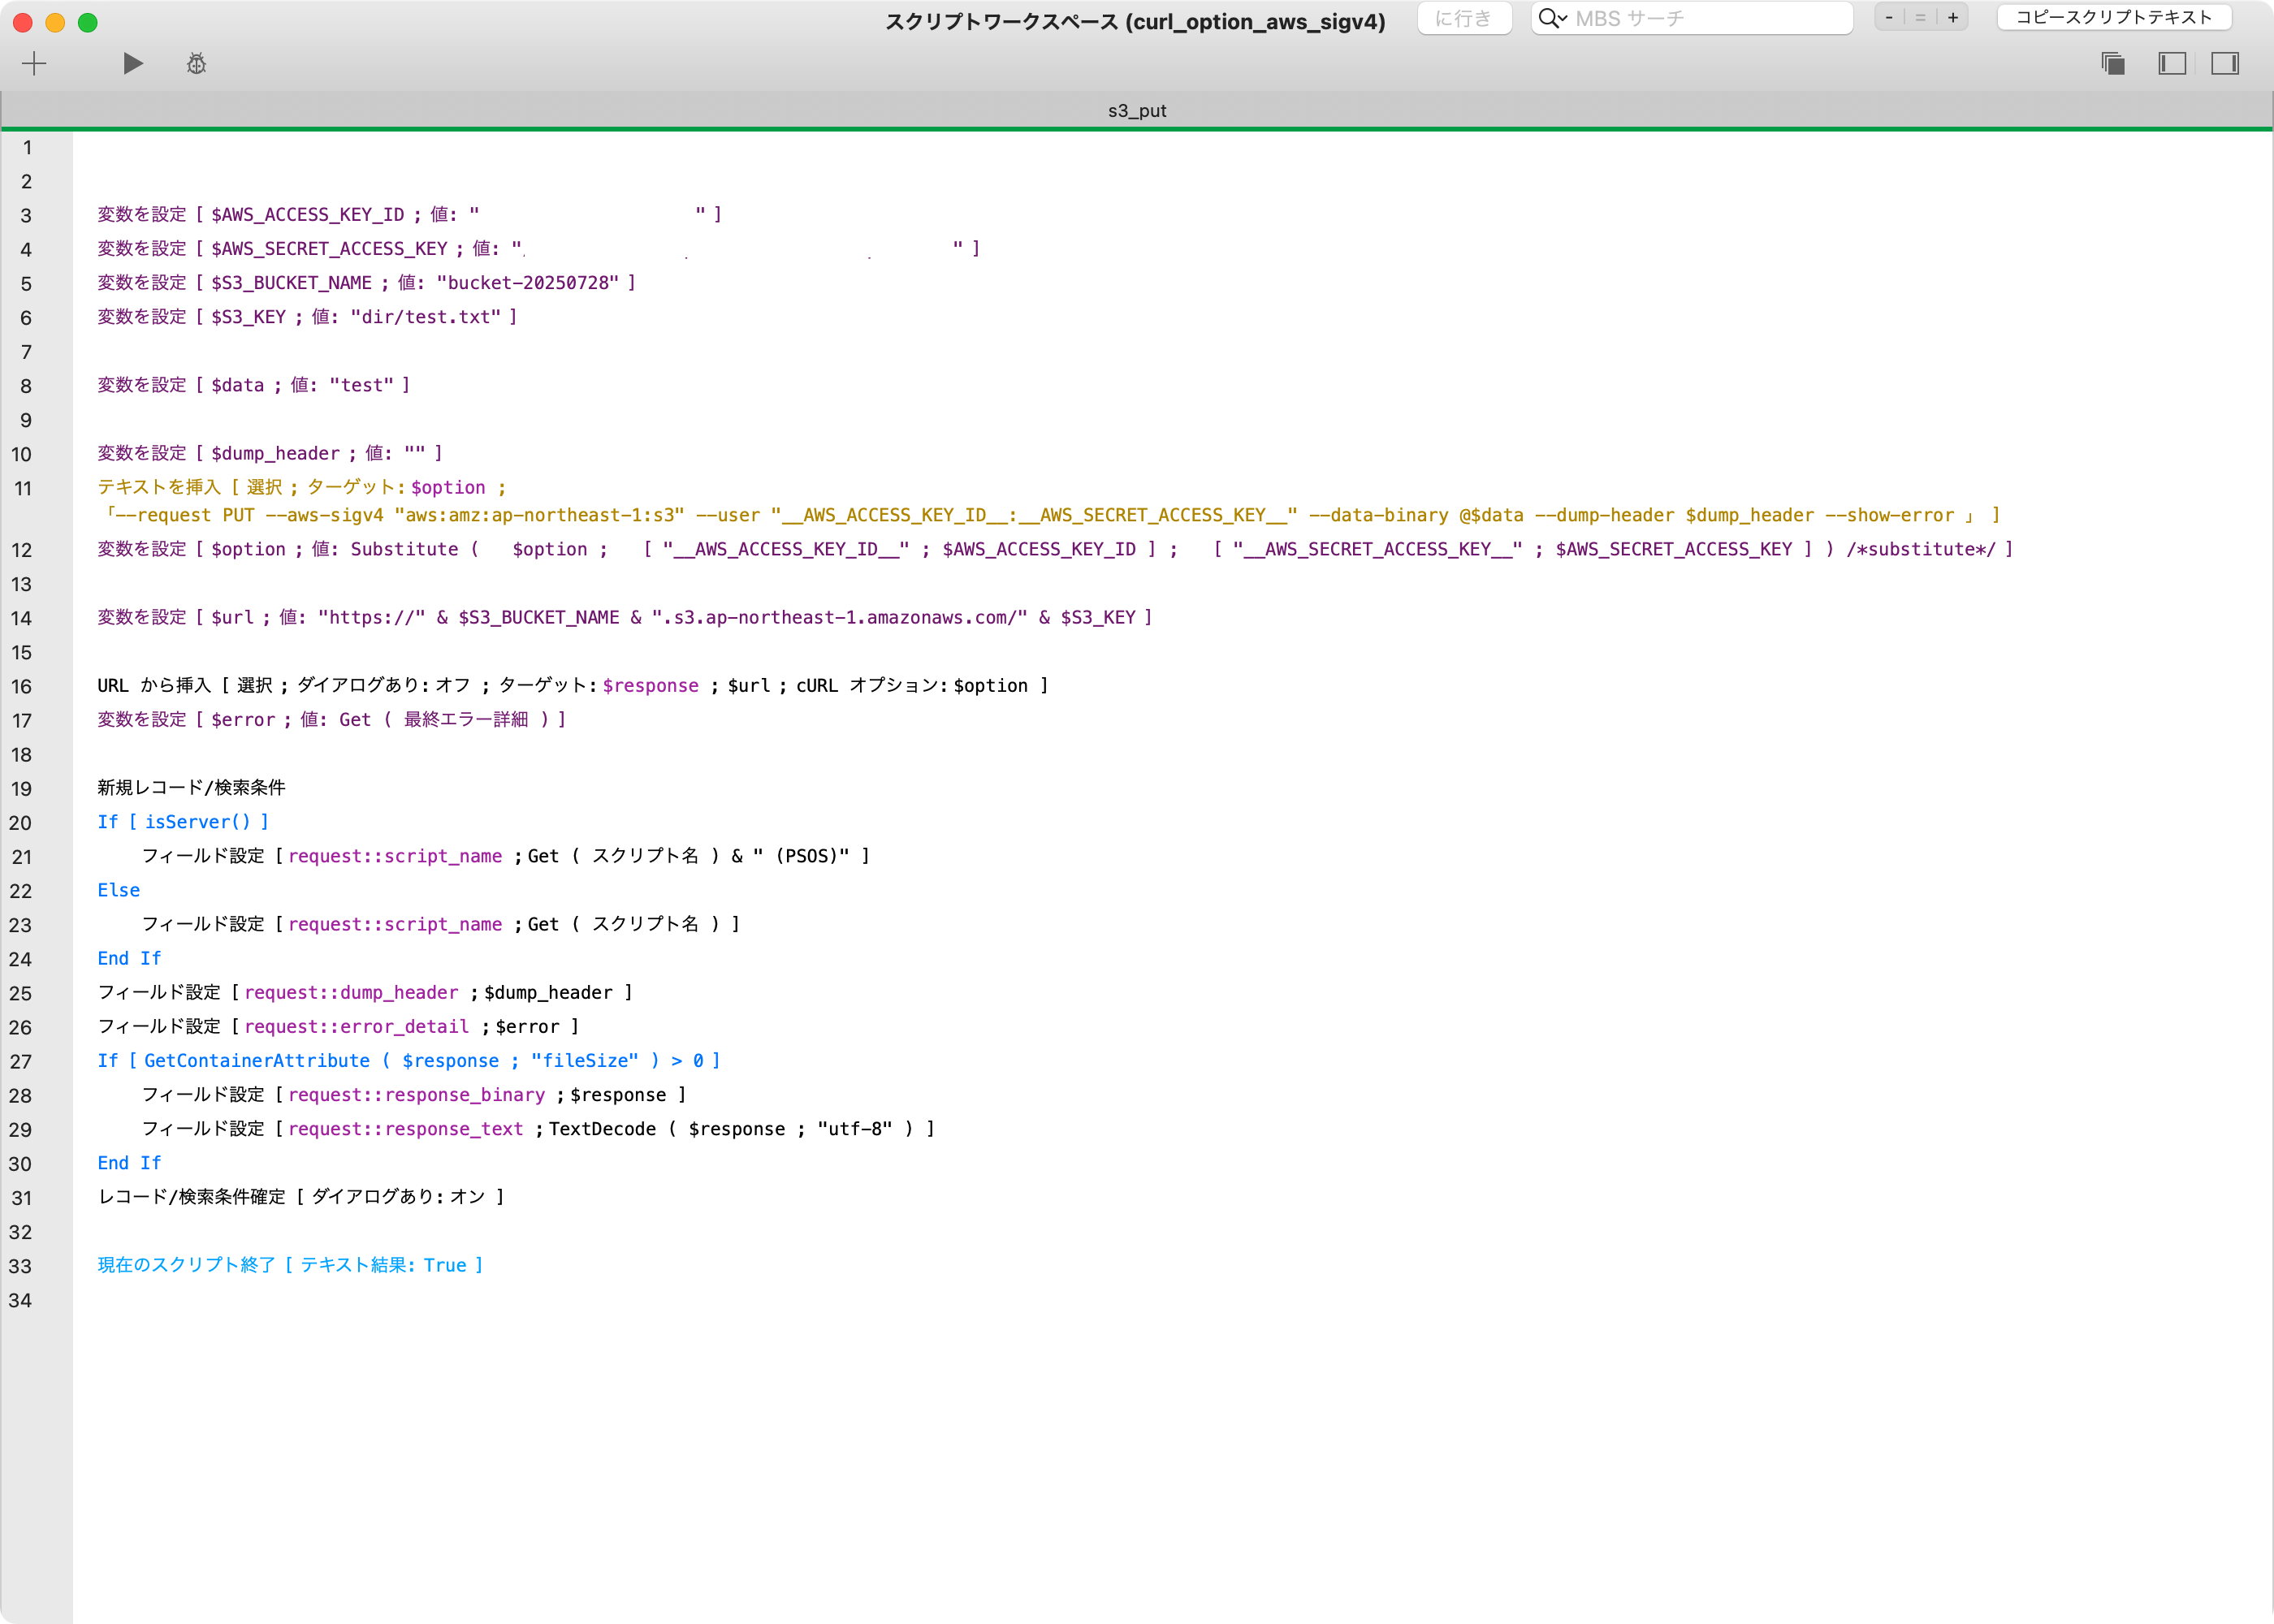Select 現在のスクリプト終了 step
Viewport: 2274px width, 1624px height.
(x=290, y=1265)
